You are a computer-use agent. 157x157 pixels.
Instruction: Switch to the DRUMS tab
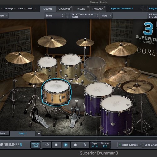[48, 9]
